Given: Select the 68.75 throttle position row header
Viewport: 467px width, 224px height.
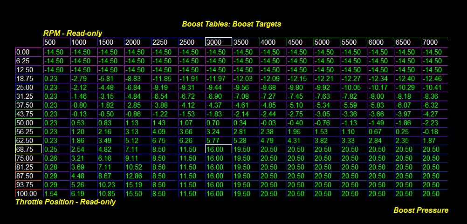Looking at the screenshot, I should pos(28,149).
